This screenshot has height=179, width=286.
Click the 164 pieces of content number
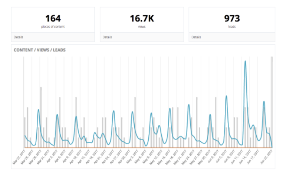53,19
